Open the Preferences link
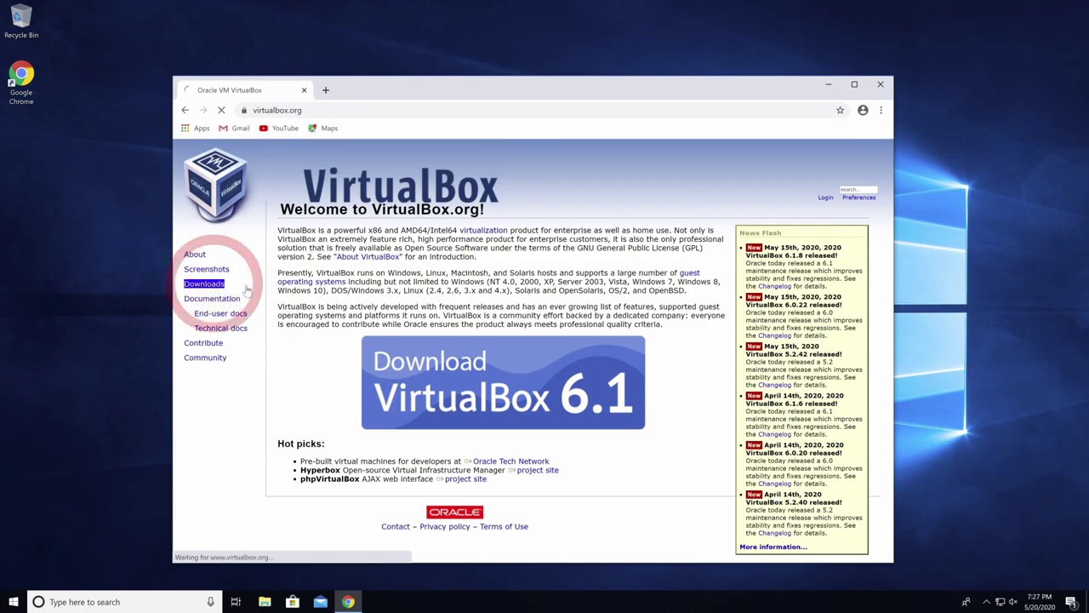 [x=858, y=198]
